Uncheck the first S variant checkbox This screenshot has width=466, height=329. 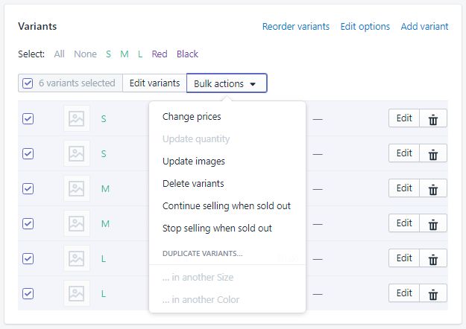(x=28, y=118)
